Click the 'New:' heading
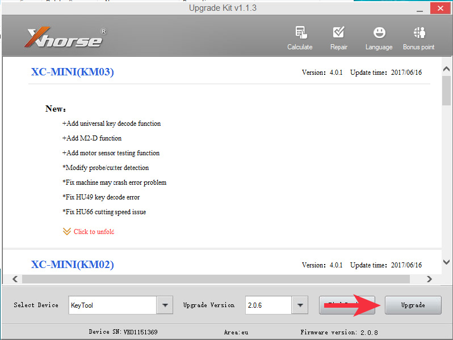 click(56, 109)
